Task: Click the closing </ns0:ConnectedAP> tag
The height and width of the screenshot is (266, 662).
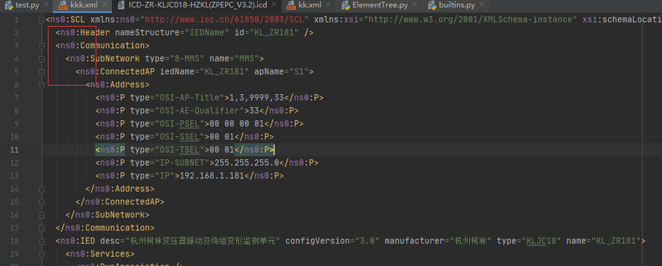Action: click(x=120, y=202)
